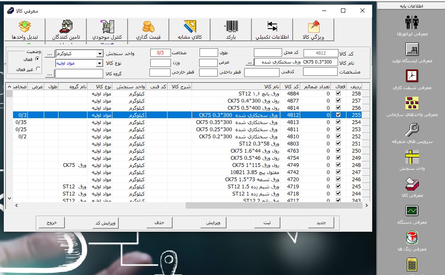Toggle فعال checkbox for row 254

[338, 122]
